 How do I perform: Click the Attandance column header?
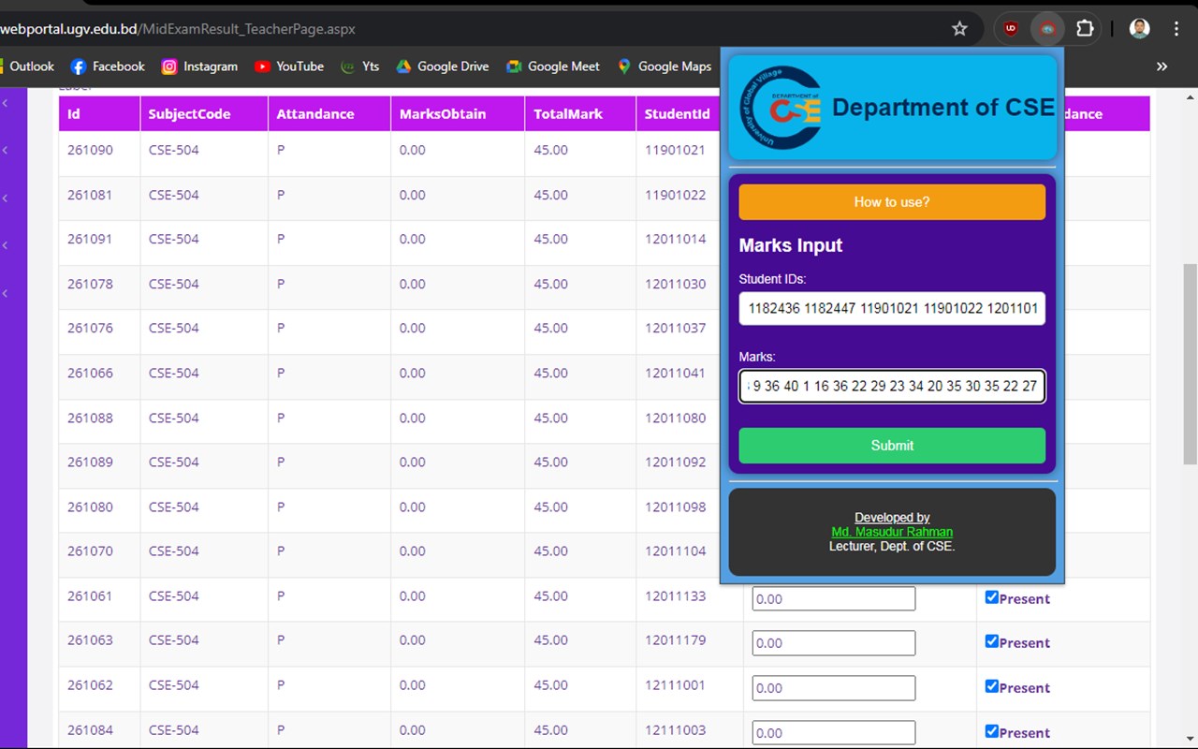329,114
